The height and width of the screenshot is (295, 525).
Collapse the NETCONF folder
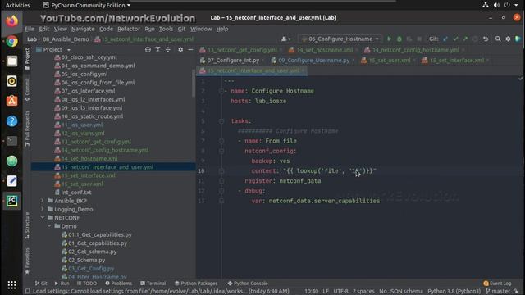(x=42, y=217)
